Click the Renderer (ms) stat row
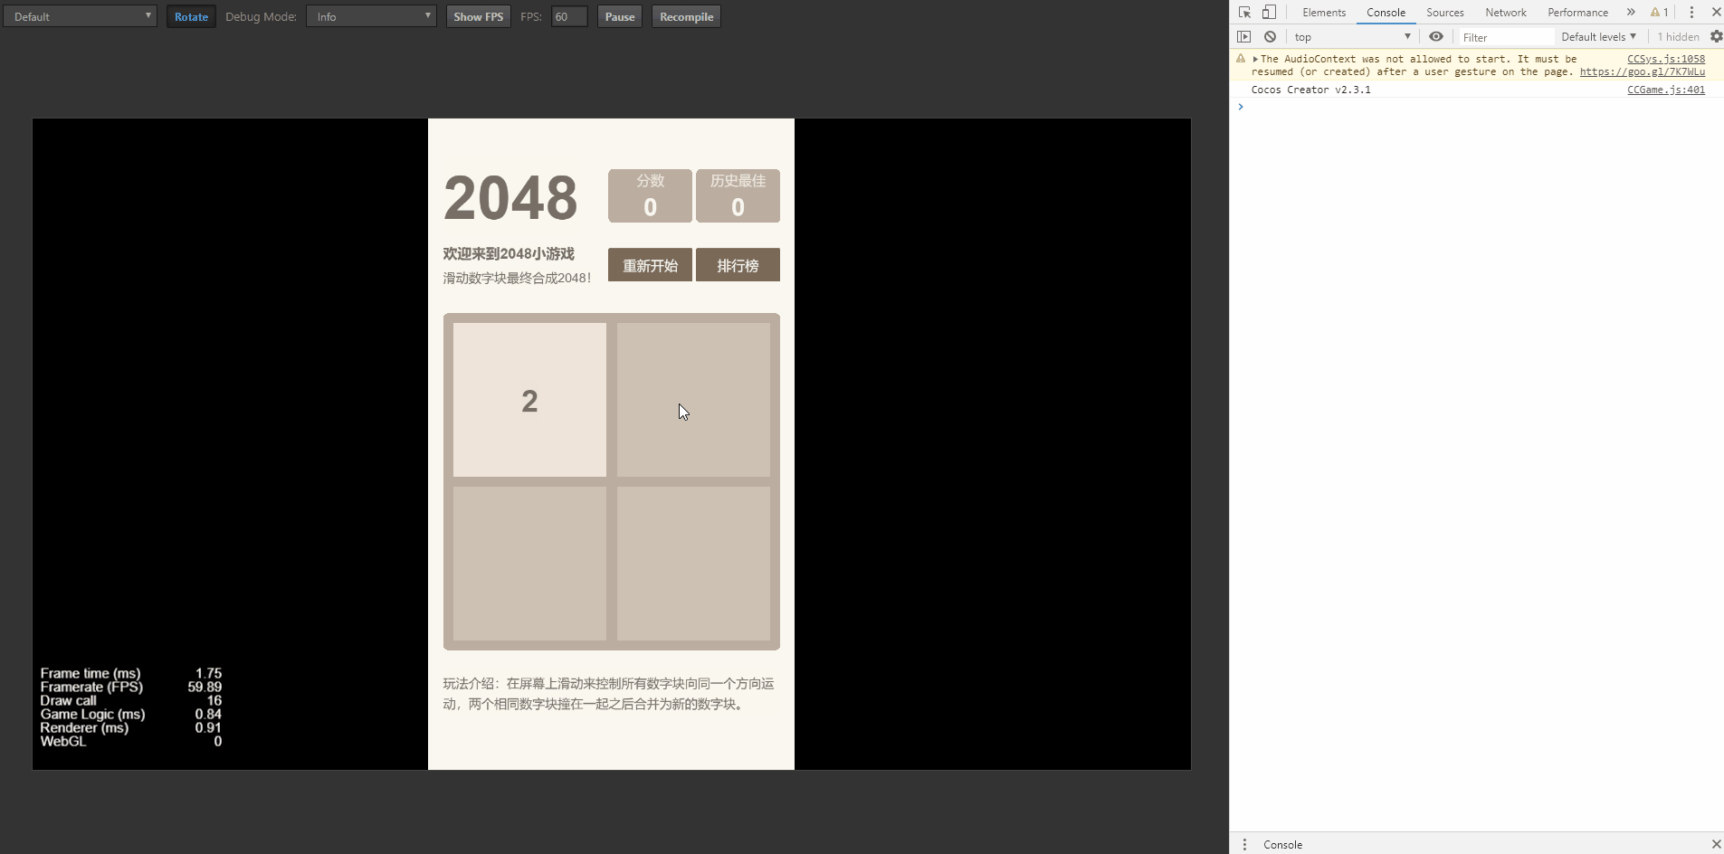Viewport: 1724px width, 854px height. click(x=131, y=727)
